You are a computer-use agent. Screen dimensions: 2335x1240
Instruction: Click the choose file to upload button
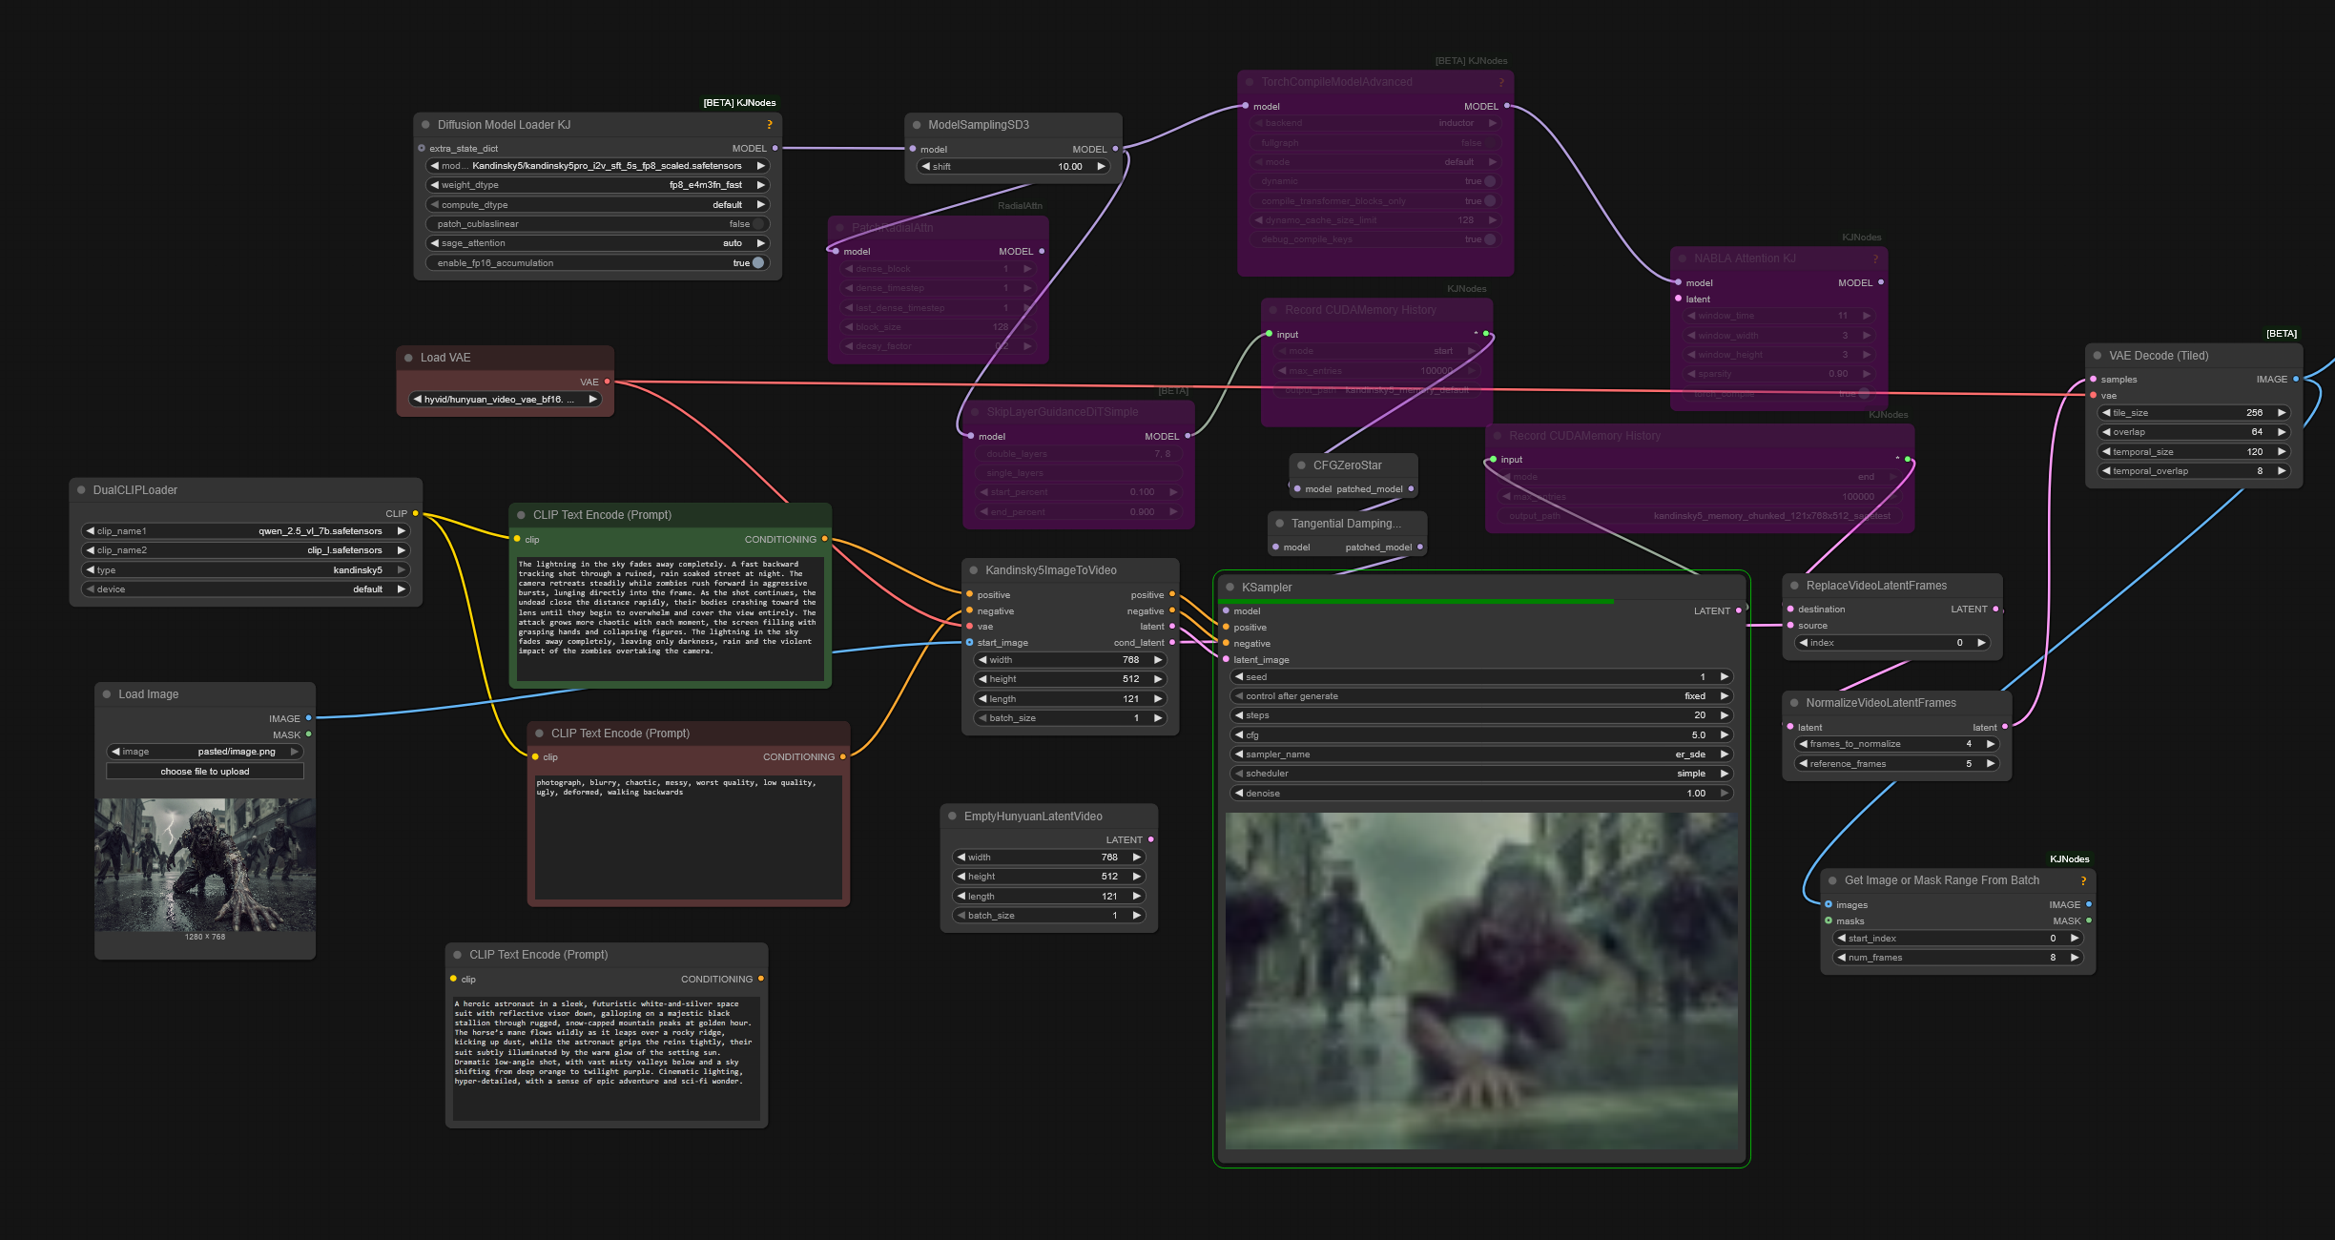point(205,772)
